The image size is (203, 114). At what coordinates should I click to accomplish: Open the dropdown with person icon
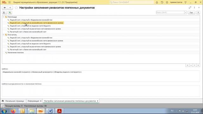coord(5,13)
